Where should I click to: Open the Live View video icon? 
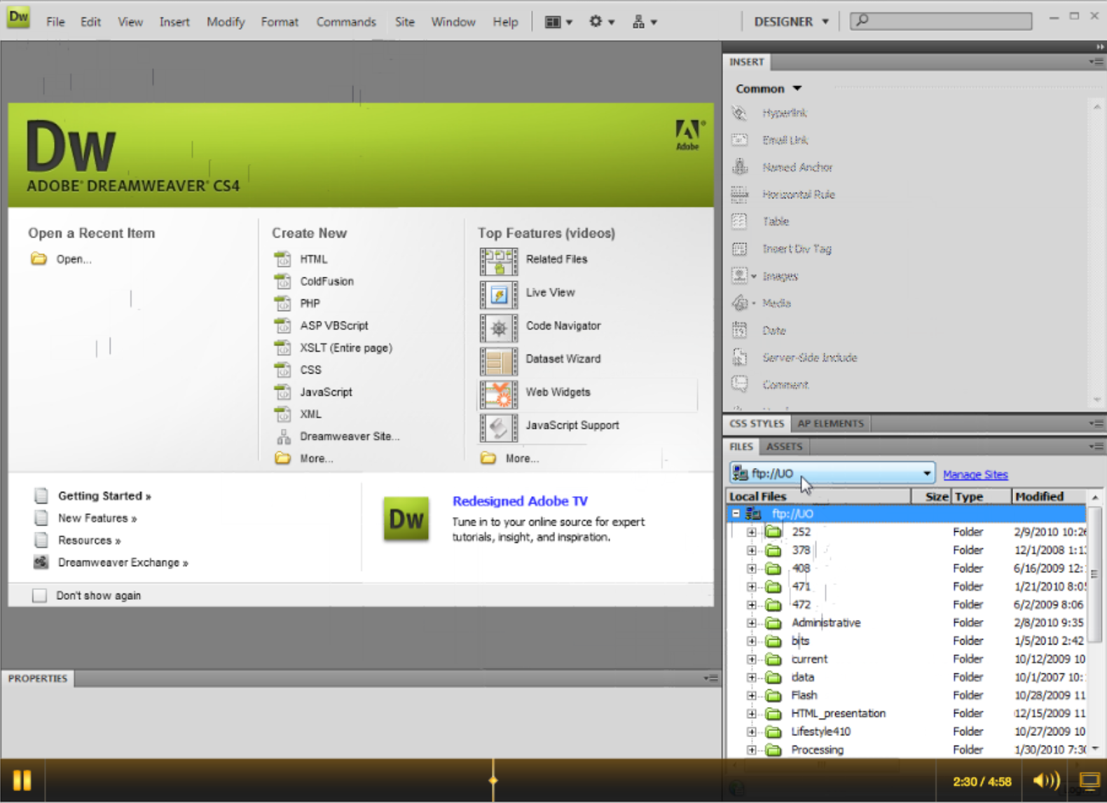coord(499,294)
